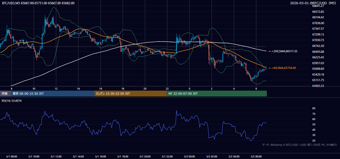Click the 3/1 20:00 time label
The image size is (340, 159).
145,157
